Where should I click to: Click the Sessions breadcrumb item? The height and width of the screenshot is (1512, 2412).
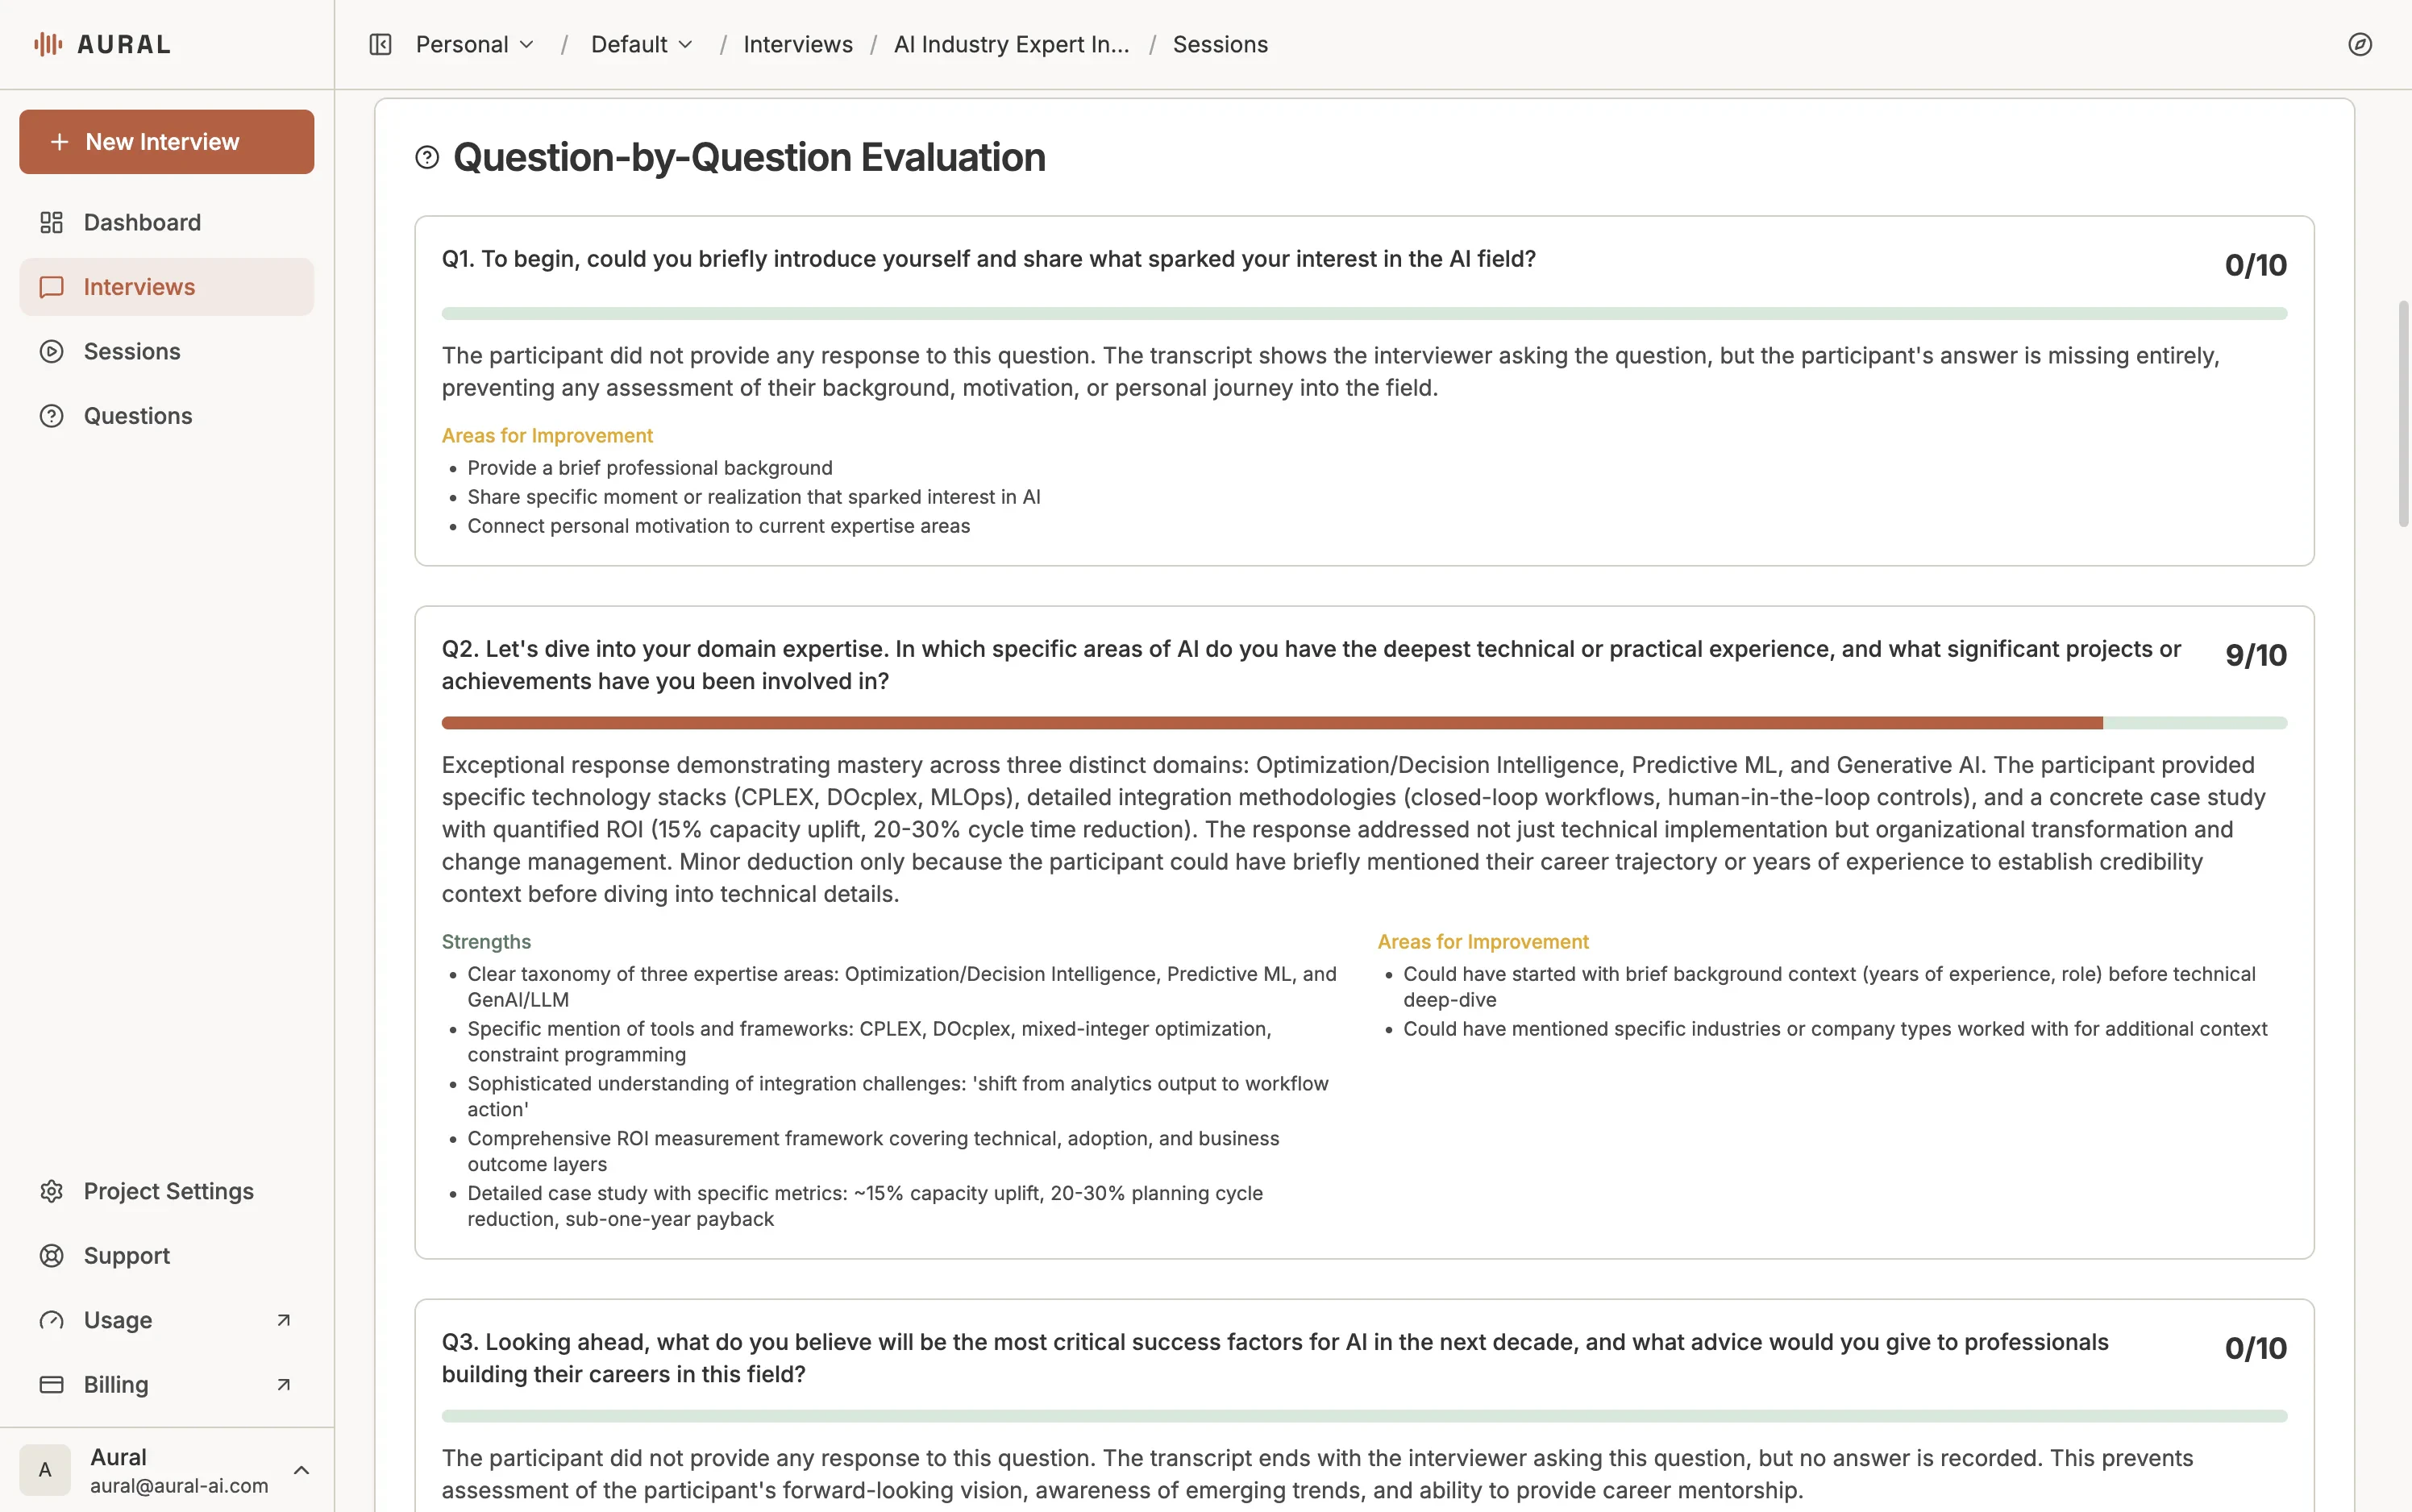1220,44
